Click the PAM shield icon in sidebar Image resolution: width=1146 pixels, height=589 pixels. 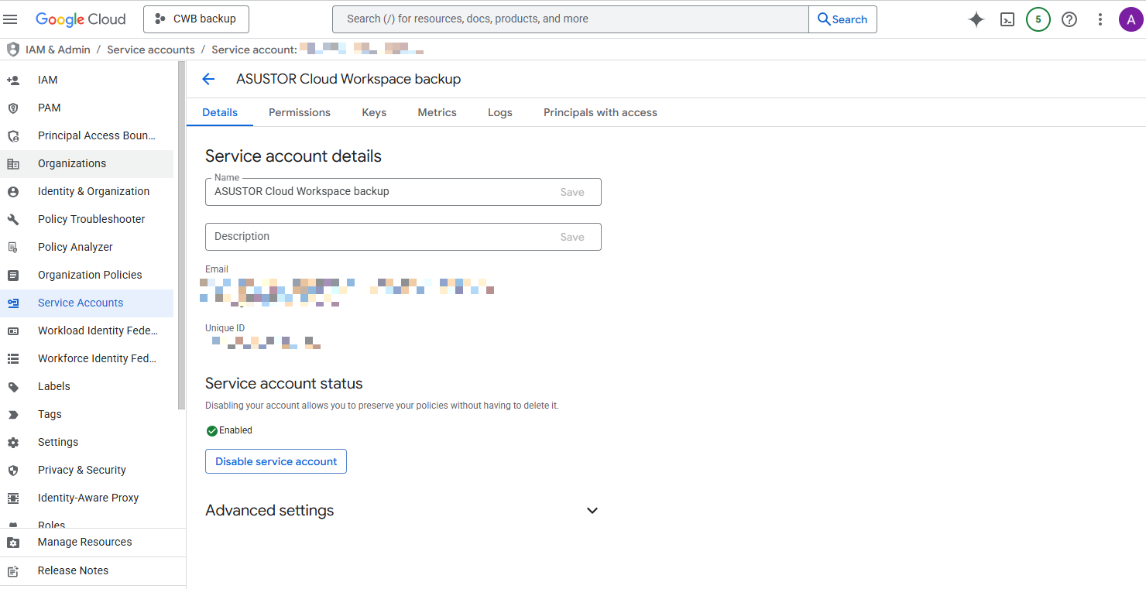13,108
